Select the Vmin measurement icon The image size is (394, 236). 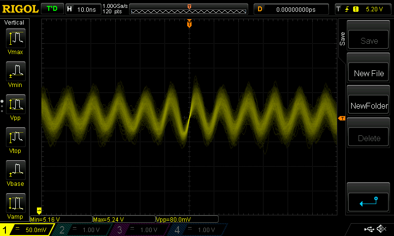point(15,71)
